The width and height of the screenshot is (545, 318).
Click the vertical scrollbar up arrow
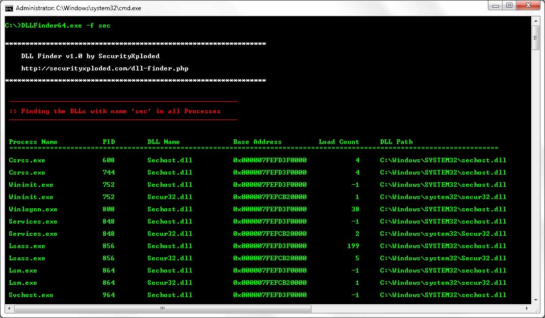[x=535, y=21]
